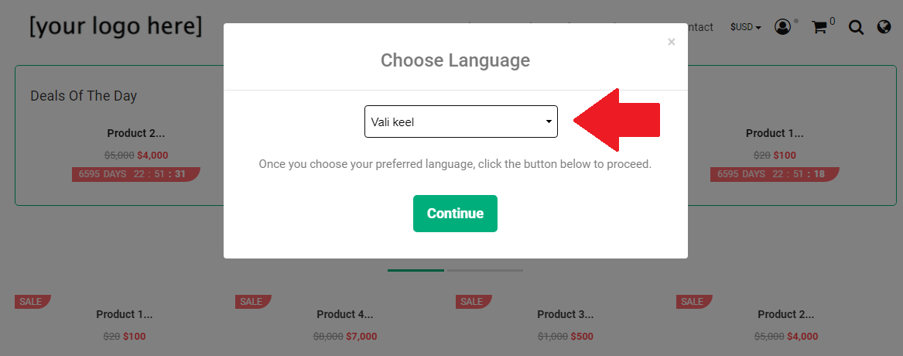Open Product 2... in Deals Of The Day
The image size is (903, 356).
[x=135, y=133]
